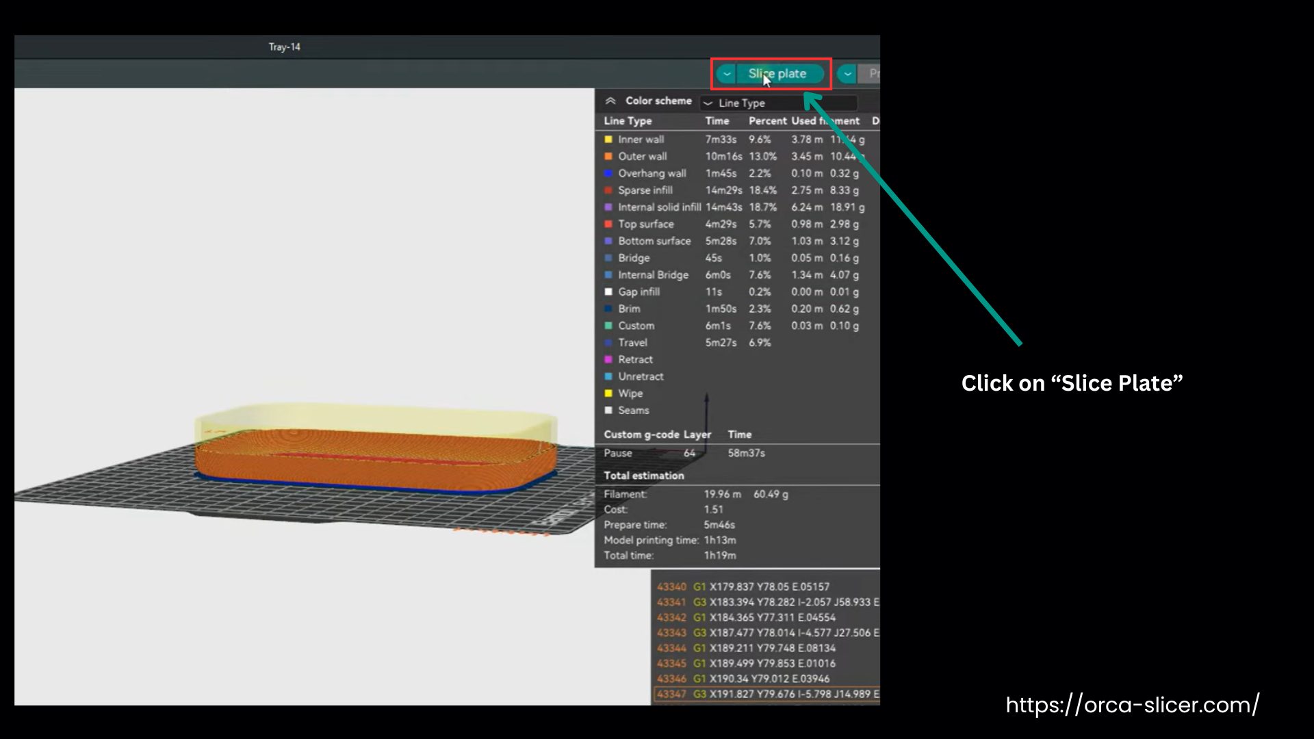Click the dark blue Brim swatch
Screen dimensions: 1314x739
click(608, 309)
